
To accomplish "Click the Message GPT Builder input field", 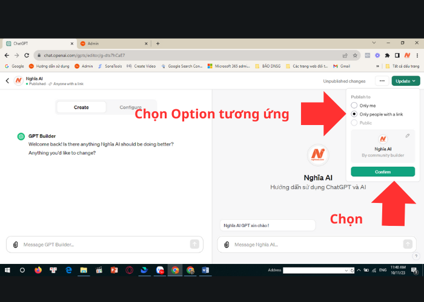I will pyautogui.click(x=103, y=244).
